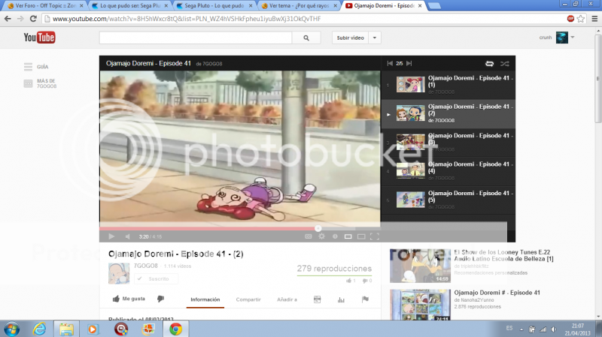Switch to Sega Pluto - Lo que pudo tab

pyautogui.click(x=214, y=6)
